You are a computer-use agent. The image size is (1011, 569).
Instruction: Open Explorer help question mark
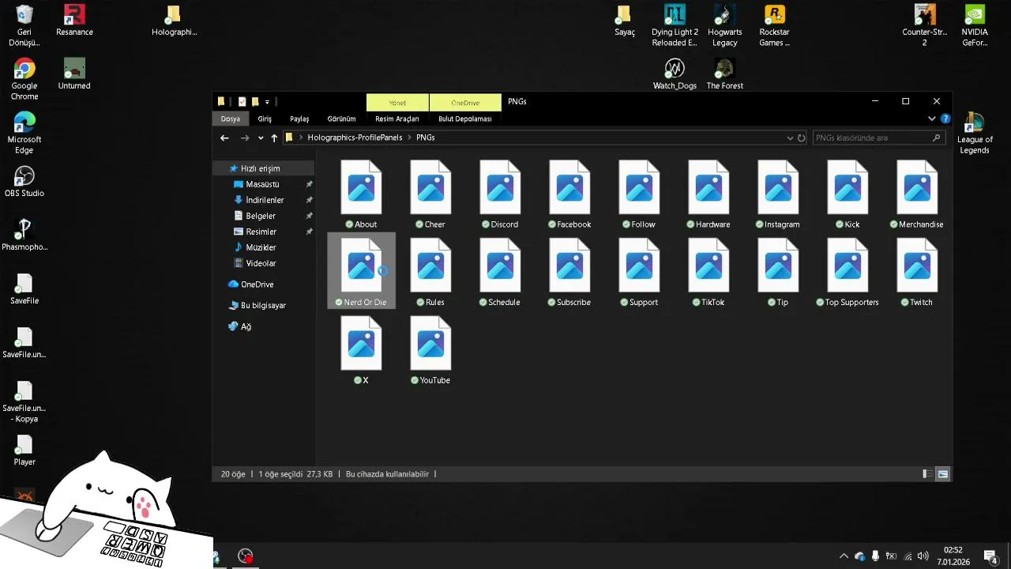click(945, 119)
